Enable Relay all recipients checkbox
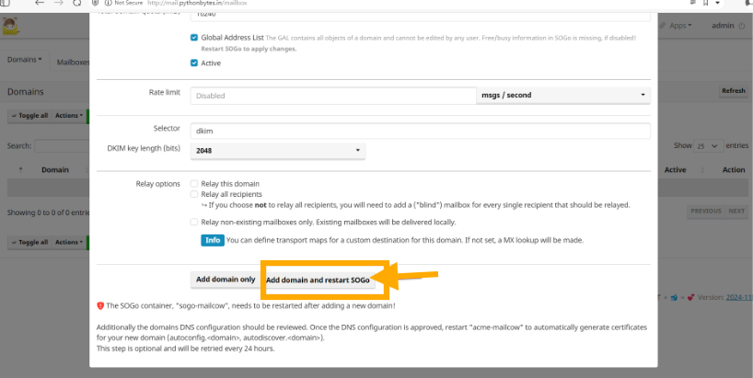This screenshot has width=753, height=378. pyautogui.click(x=194, y=194)
